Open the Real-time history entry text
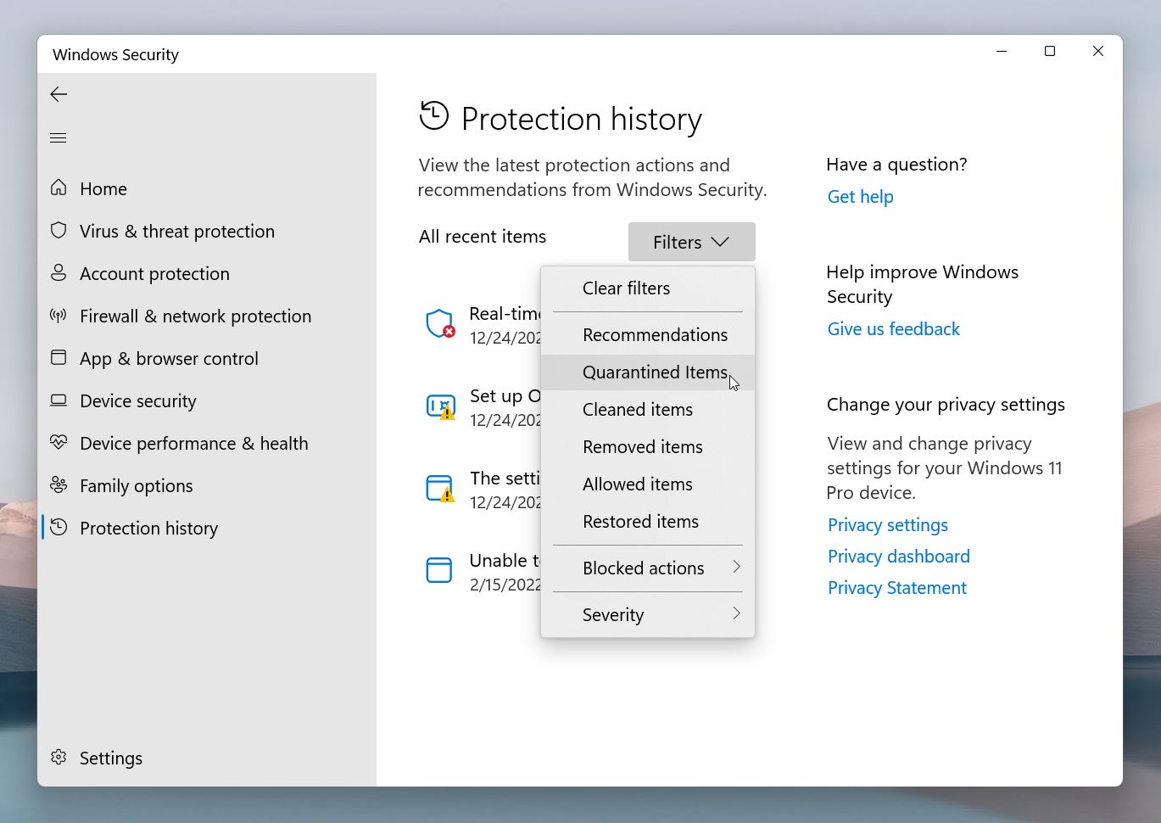Screen dimensions: 1161x823 (x=505, y=314)
